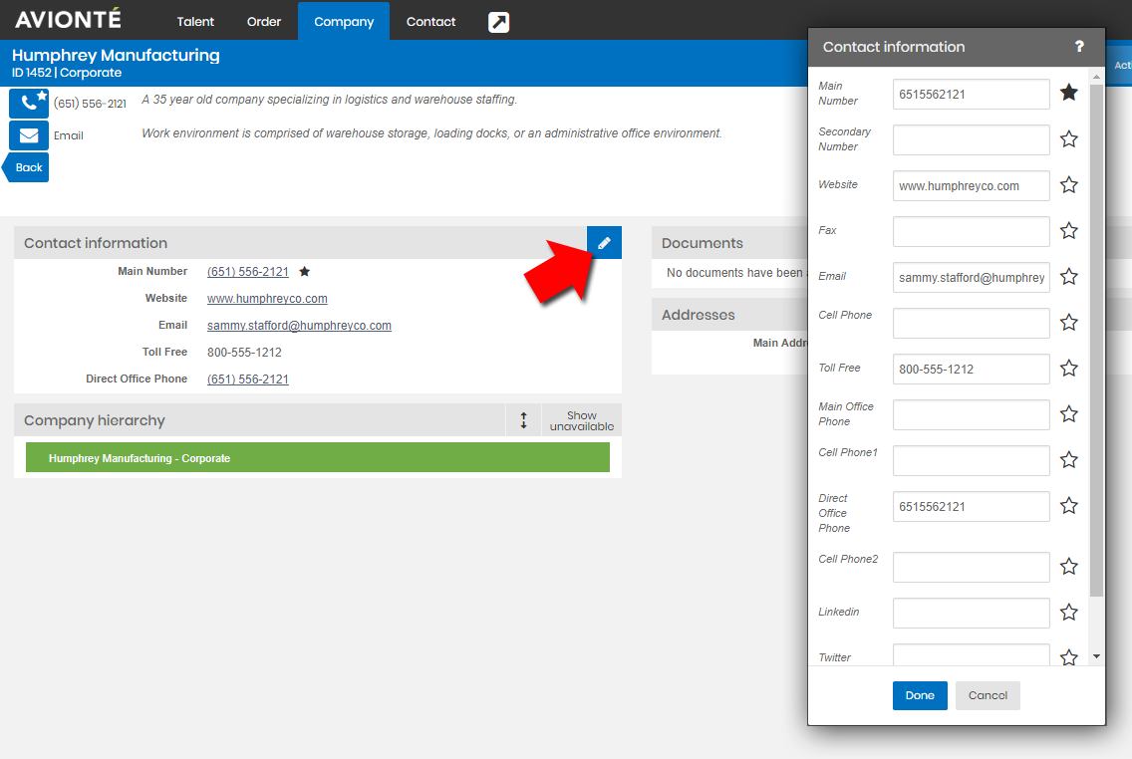Click the envelope Email icon
This screenshot has height=759, width=1132.
29,134
